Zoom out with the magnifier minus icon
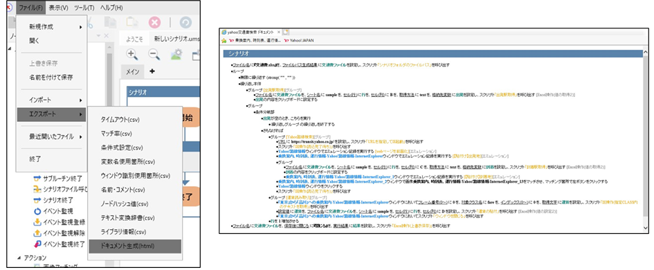654x270 pixels. click(154, 54)
